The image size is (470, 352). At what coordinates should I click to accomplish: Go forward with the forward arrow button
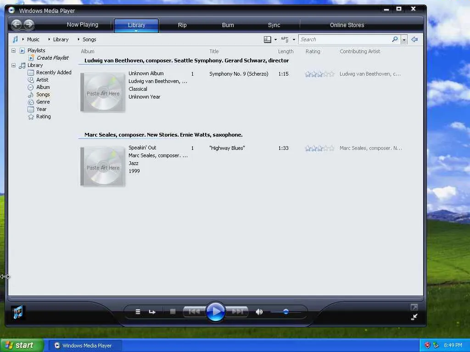(x=29, y=25)
